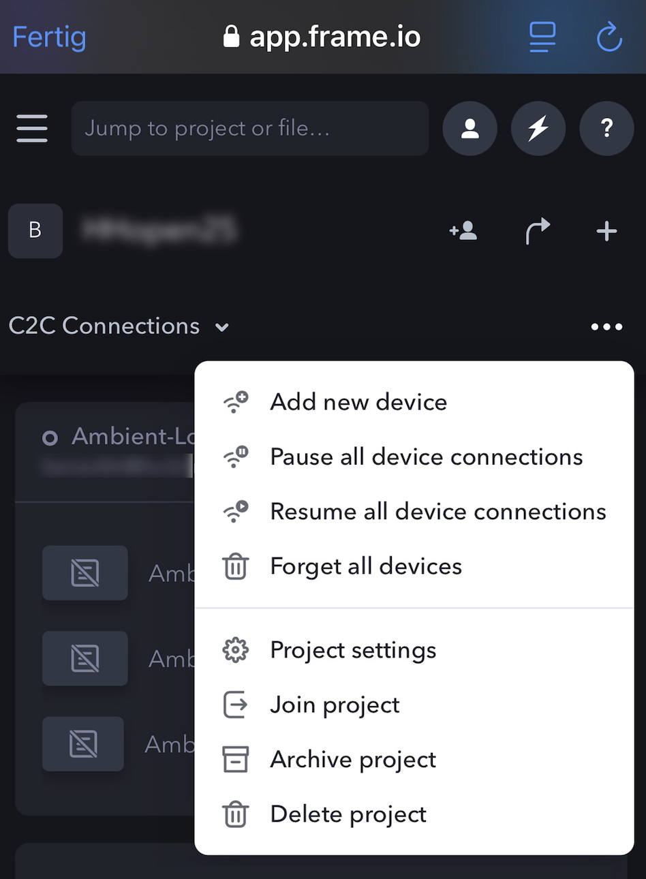Select Archive project option

pos(414,759)
